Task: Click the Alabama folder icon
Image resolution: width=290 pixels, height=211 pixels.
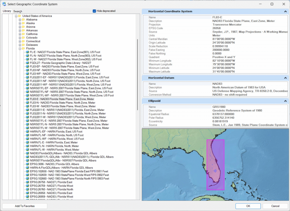Action: point(24,20)
